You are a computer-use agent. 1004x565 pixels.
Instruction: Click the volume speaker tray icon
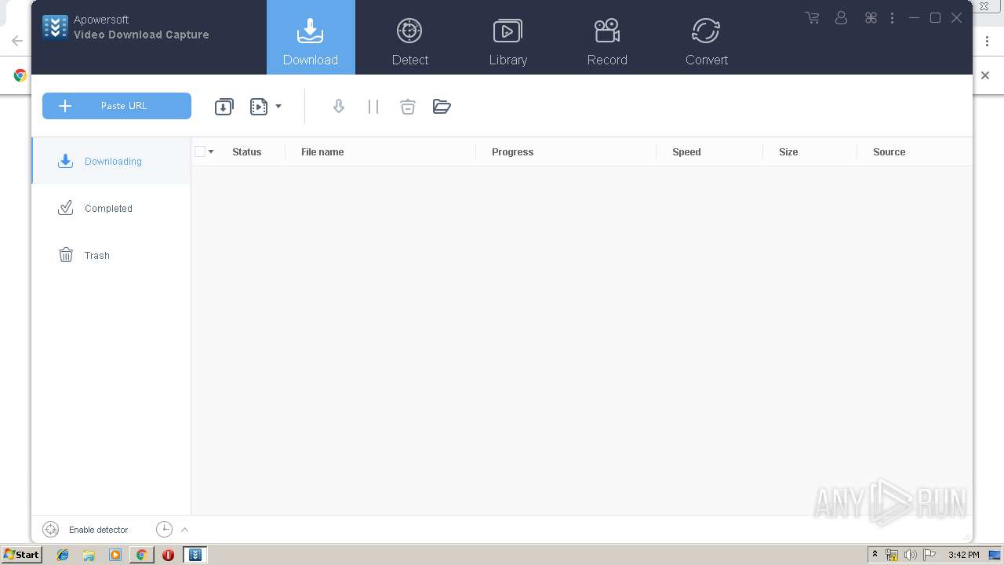click(x=911, y=555)
